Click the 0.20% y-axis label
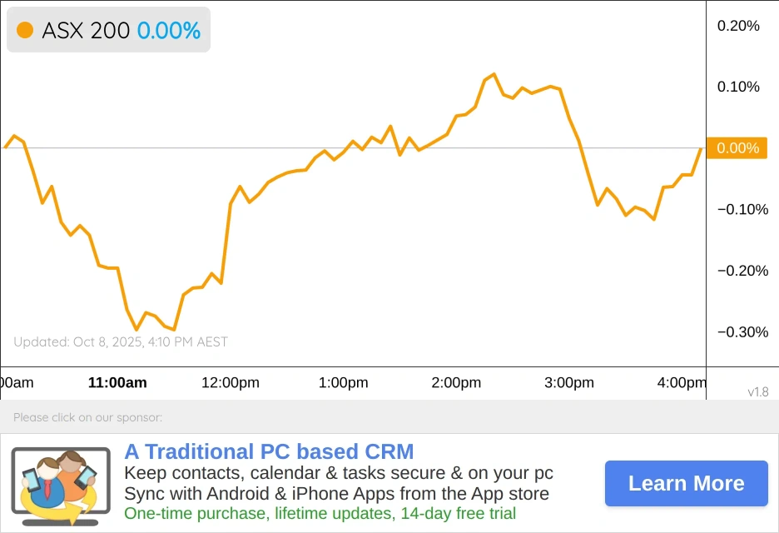 pyautogui.click(x=738, y=26)
